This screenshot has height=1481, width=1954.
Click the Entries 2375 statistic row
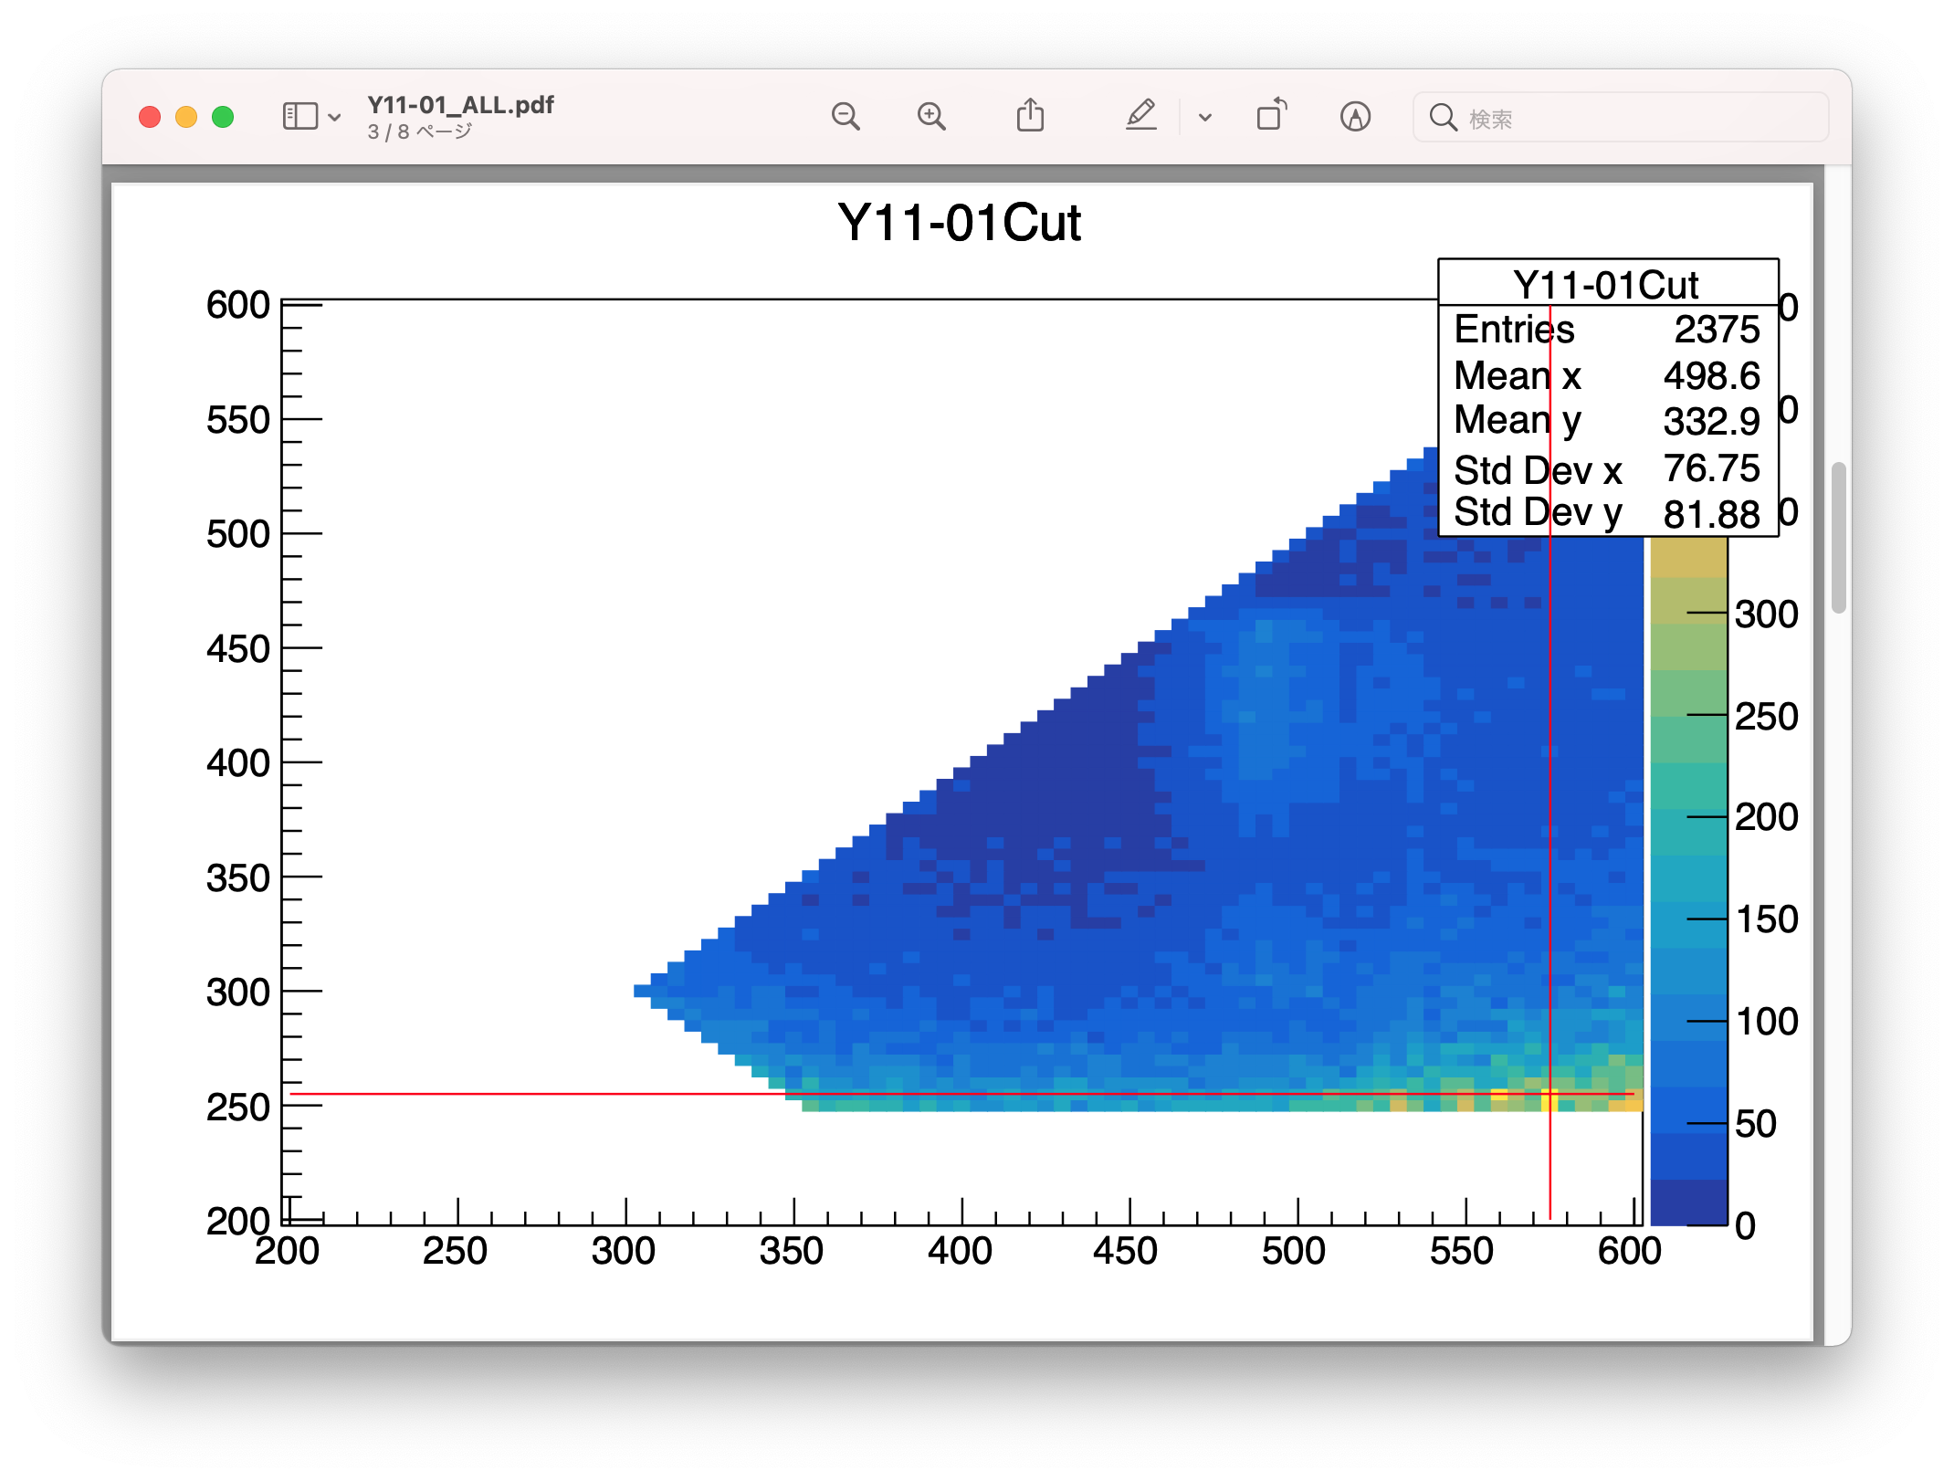click(x=1607, y=329)
